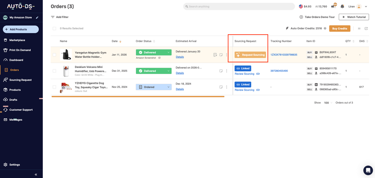Collapse the sidebar with double-chevron icon
The image size is (375, 178).
(36, 175)
